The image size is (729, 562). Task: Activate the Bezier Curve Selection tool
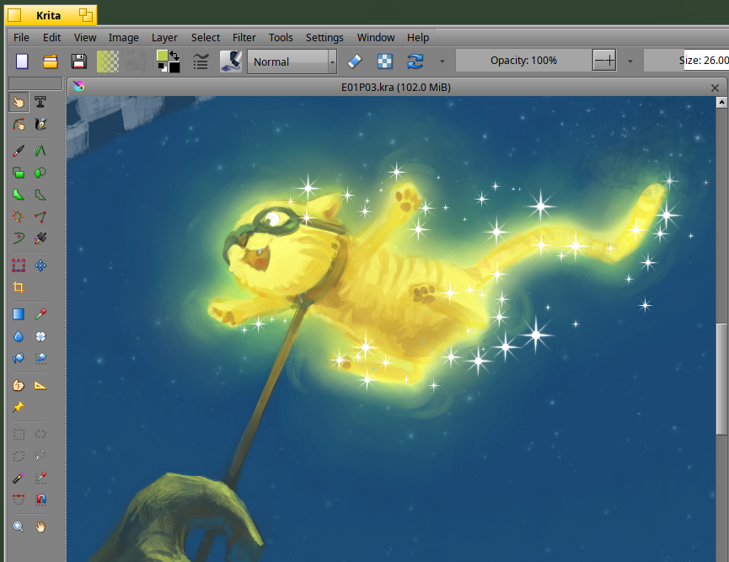19,500
